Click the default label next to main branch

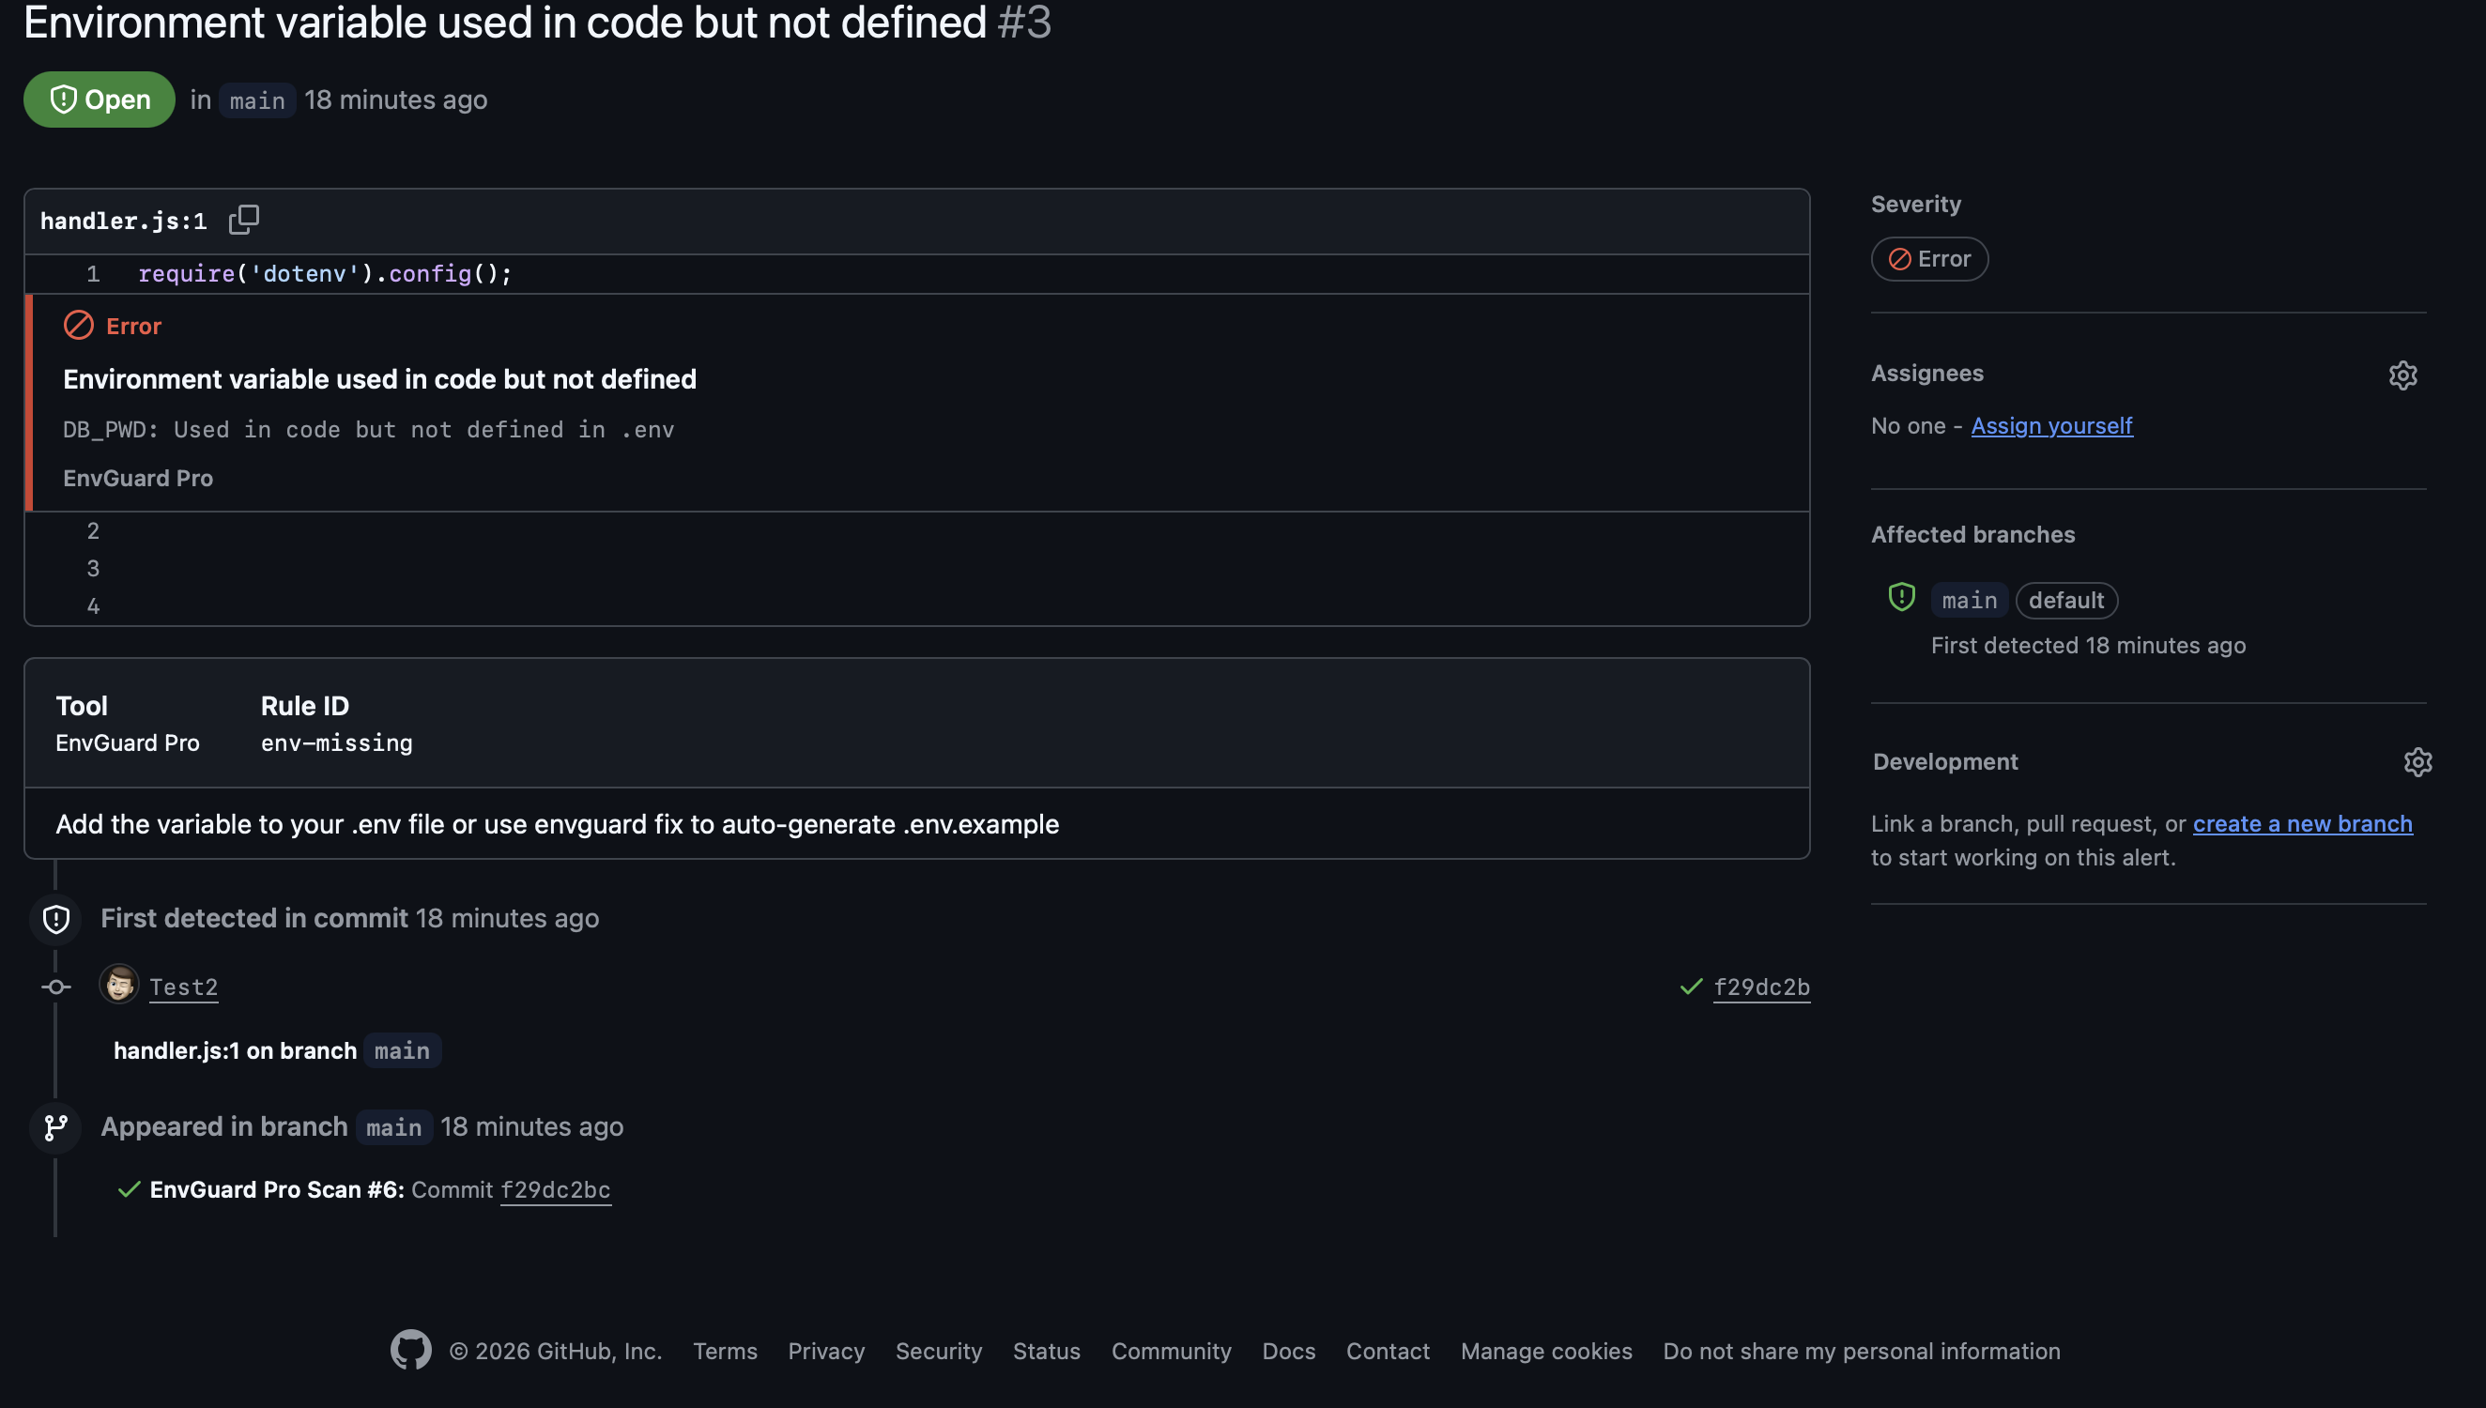2066,600
